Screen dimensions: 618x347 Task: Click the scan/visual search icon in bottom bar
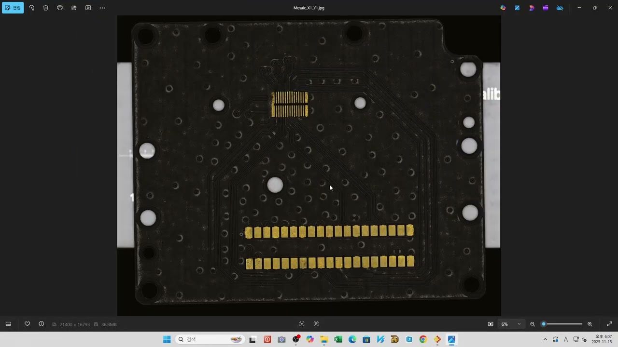[302, 324]
